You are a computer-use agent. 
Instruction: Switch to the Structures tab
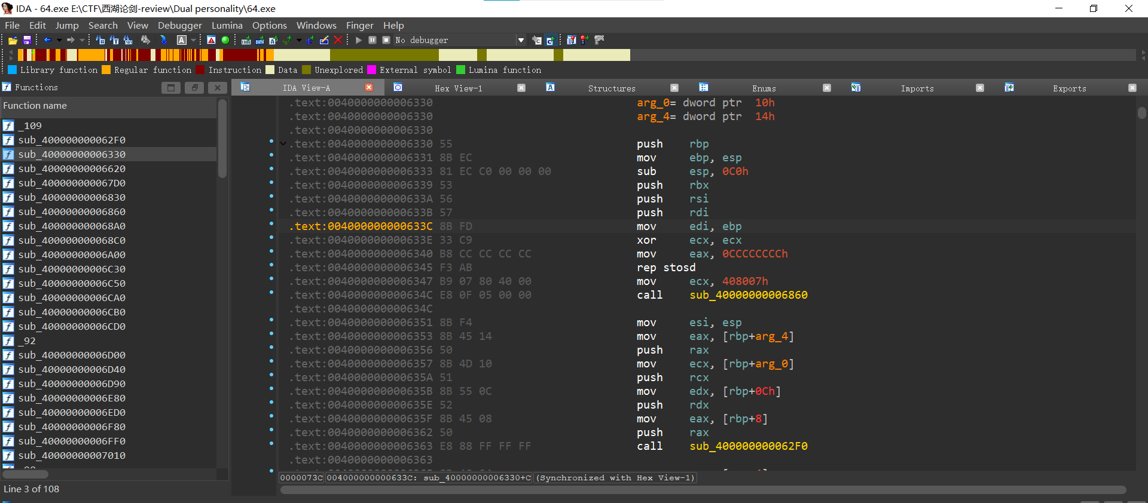click(612, 88)
